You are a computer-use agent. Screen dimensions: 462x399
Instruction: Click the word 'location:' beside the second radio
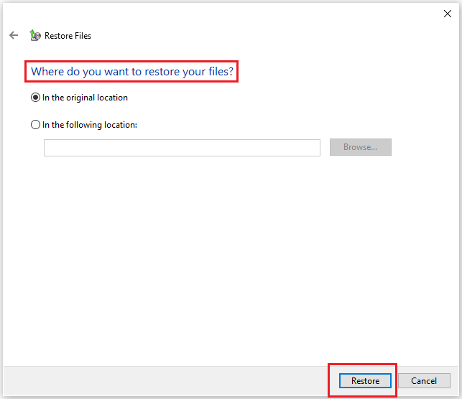pyautogui.click(x=120, y=125)
